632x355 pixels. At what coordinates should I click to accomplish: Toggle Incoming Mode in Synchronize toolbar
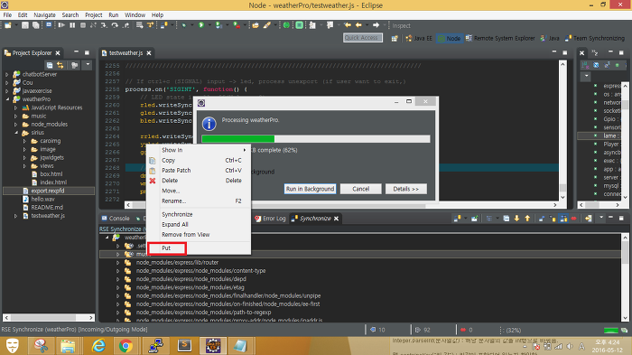[542, 219]
